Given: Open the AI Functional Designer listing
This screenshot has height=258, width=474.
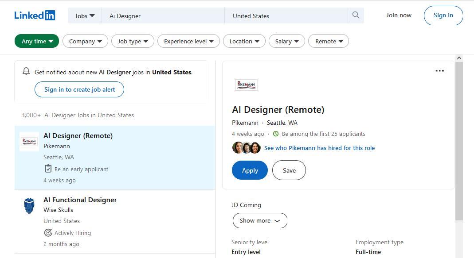Looking at the screenshot, I should 80,200.
